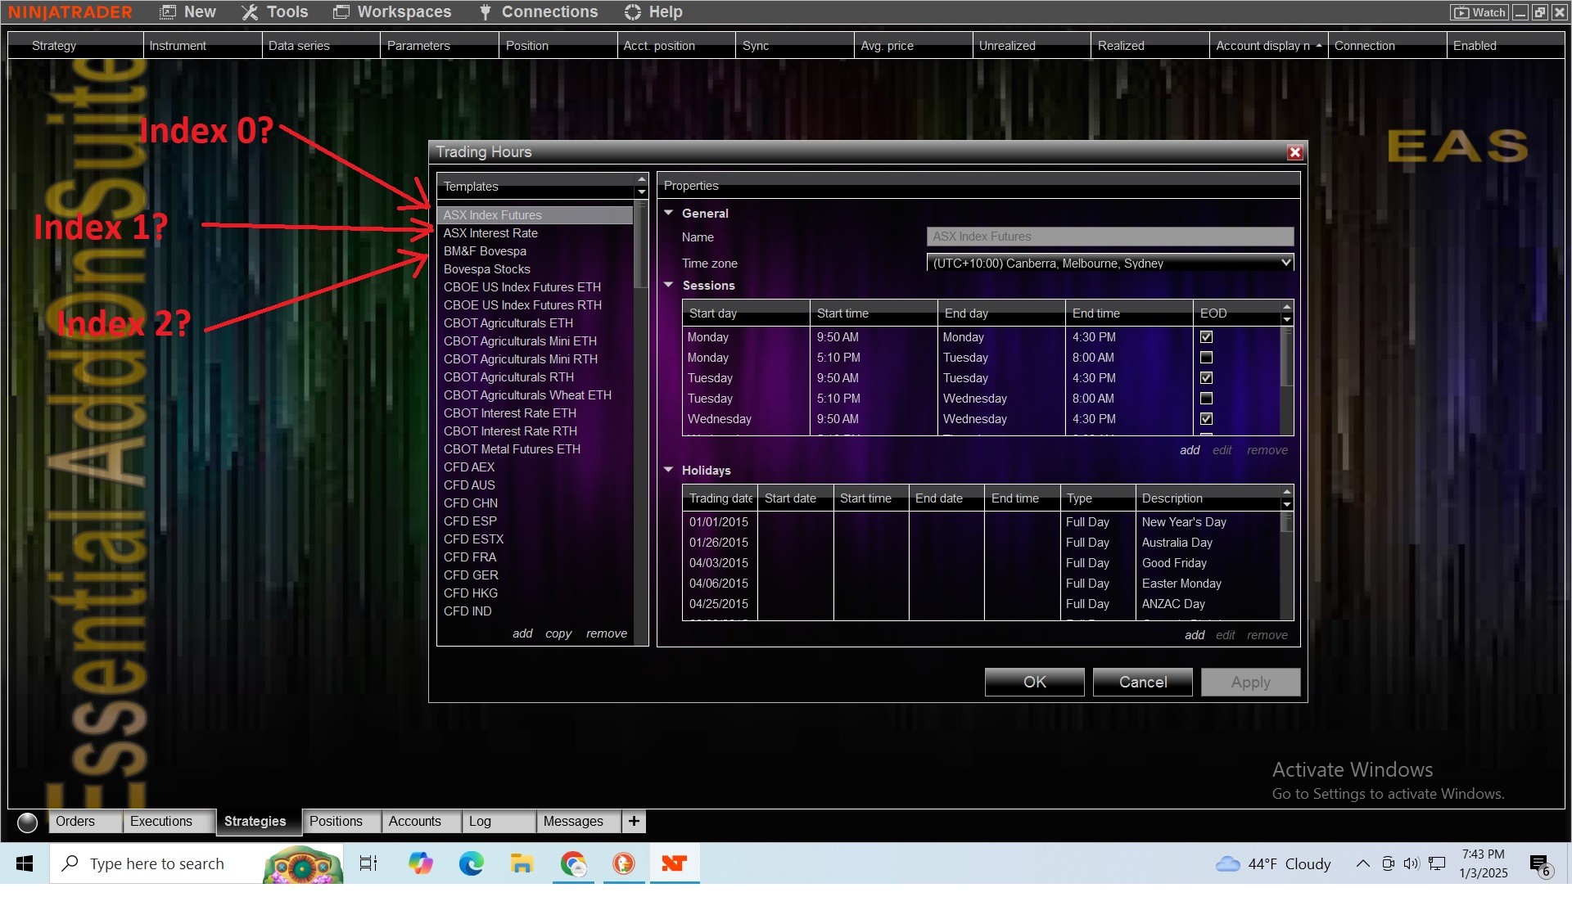Check EOD for Monday 5:10 PM session
Screen dimensions: 1572x897
point(1206,358)
